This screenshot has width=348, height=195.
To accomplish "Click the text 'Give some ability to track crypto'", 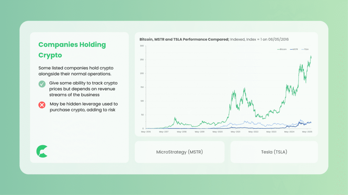I will pyautogui.click(x=83, y=83).
